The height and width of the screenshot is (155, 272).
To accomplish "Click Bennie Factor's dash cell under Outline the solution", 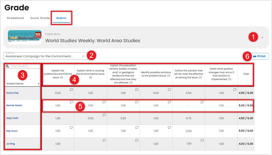I will (189, 106).
